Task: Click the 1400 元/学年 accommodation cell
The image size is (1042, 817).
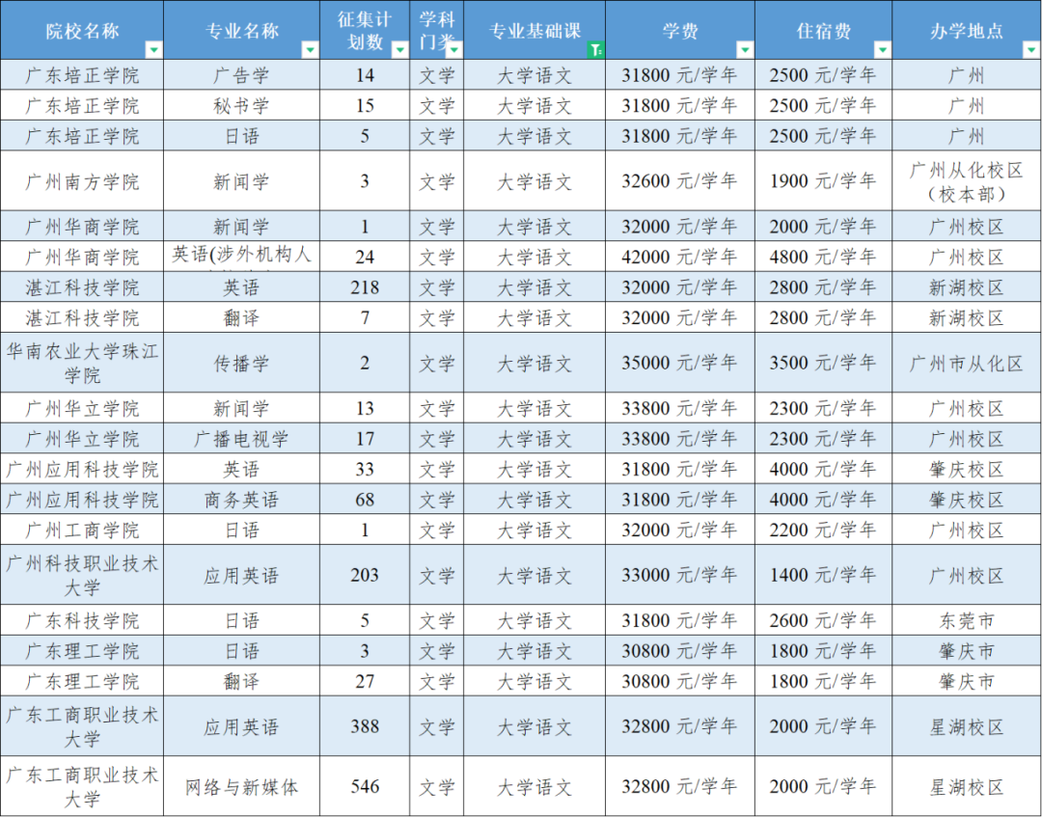Action: pyautogui.click(x=824, y=575)
